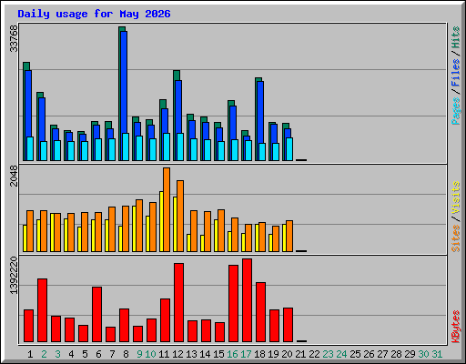The height and width of the screenshot is (364, 466).
Task: Click the 'Hits' legend label
Action: point(456,37)
